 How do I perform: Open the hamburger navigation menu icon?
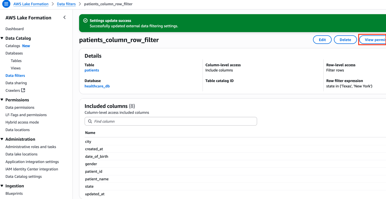click(6, 4)
